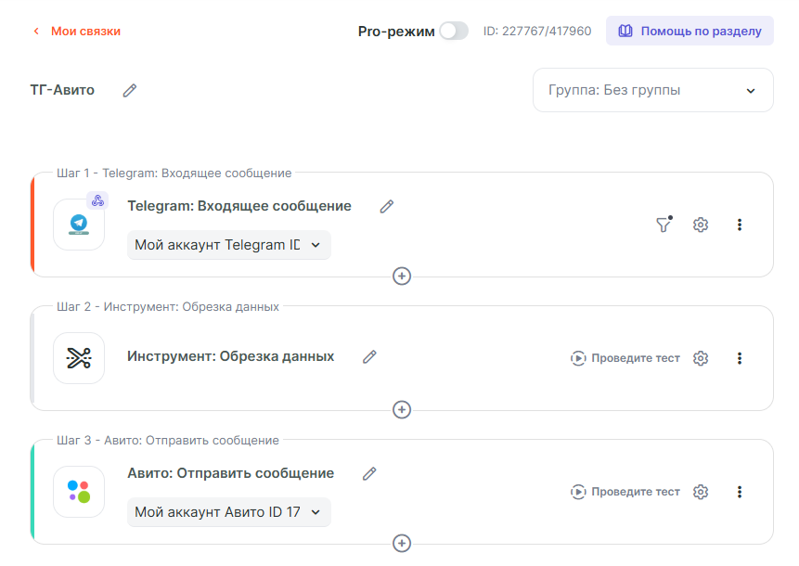The image size is (799, 566).
Task: Open three-dot menu of the Авито step
Action: (740, 492)
